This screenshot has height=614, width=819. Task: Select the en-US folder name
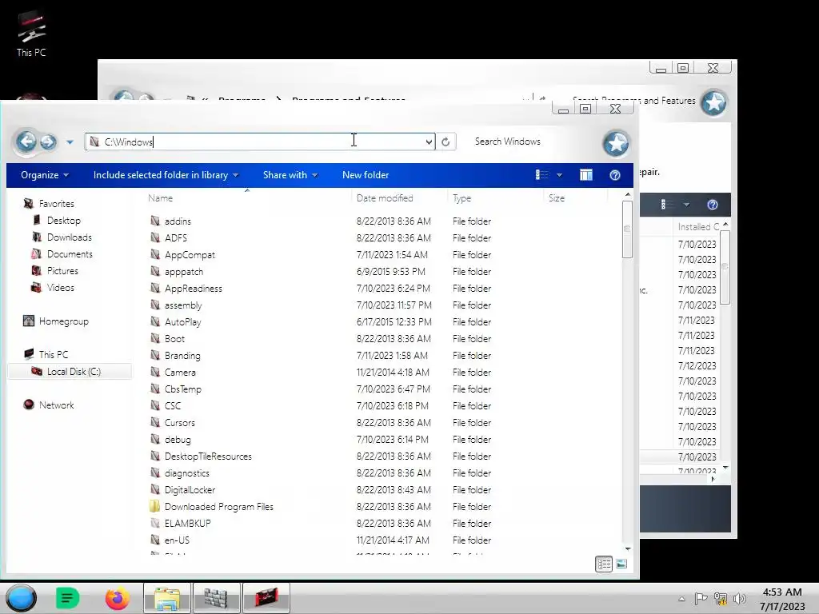point(177,540)
